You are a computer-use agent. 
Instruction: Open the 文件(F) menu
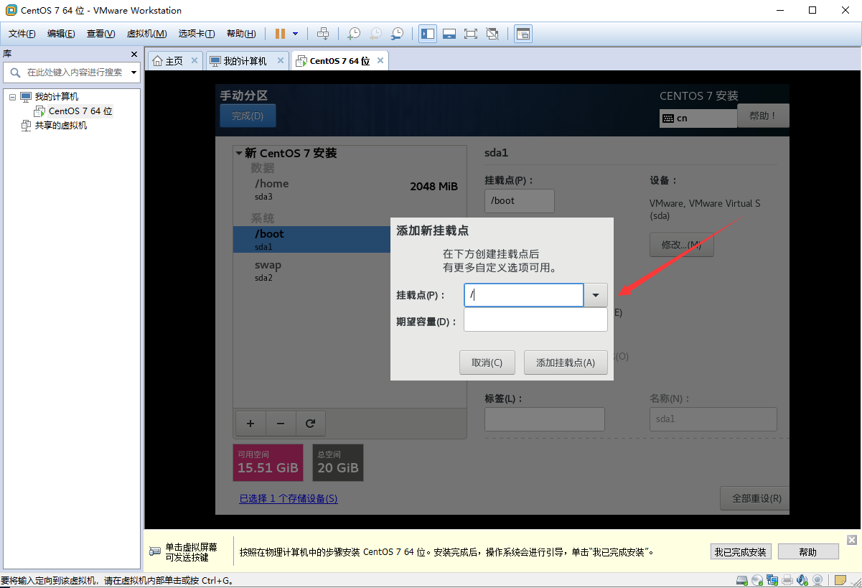pyautogui.click(x=22, y=34)
